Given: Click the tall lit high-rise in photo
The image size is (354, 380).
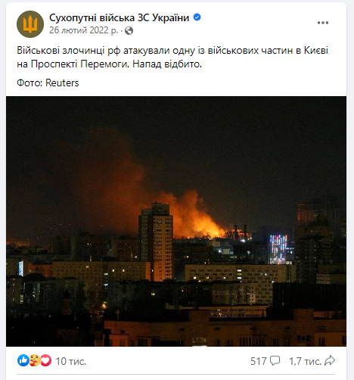Looking at the screenshot, I should (156, 241).
